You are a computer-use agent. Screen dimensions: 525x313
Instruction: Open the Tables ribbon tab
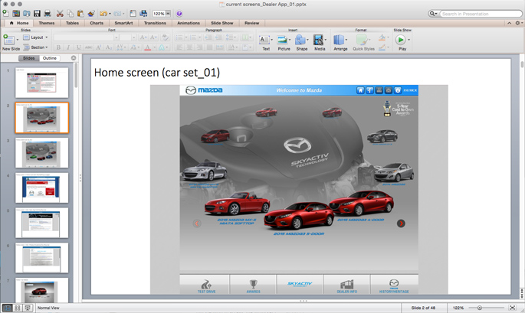click(72, 23)
